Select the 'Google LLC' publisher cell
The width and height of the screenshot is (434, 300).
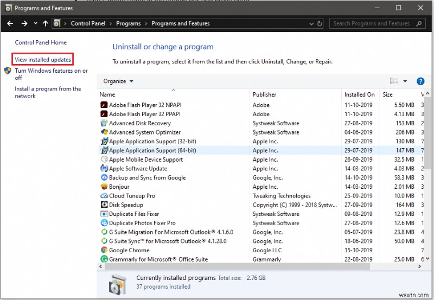pos(267,250)
